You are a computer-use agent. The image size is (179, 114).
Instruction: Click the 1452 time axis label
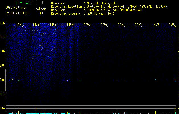coord(36,25)
